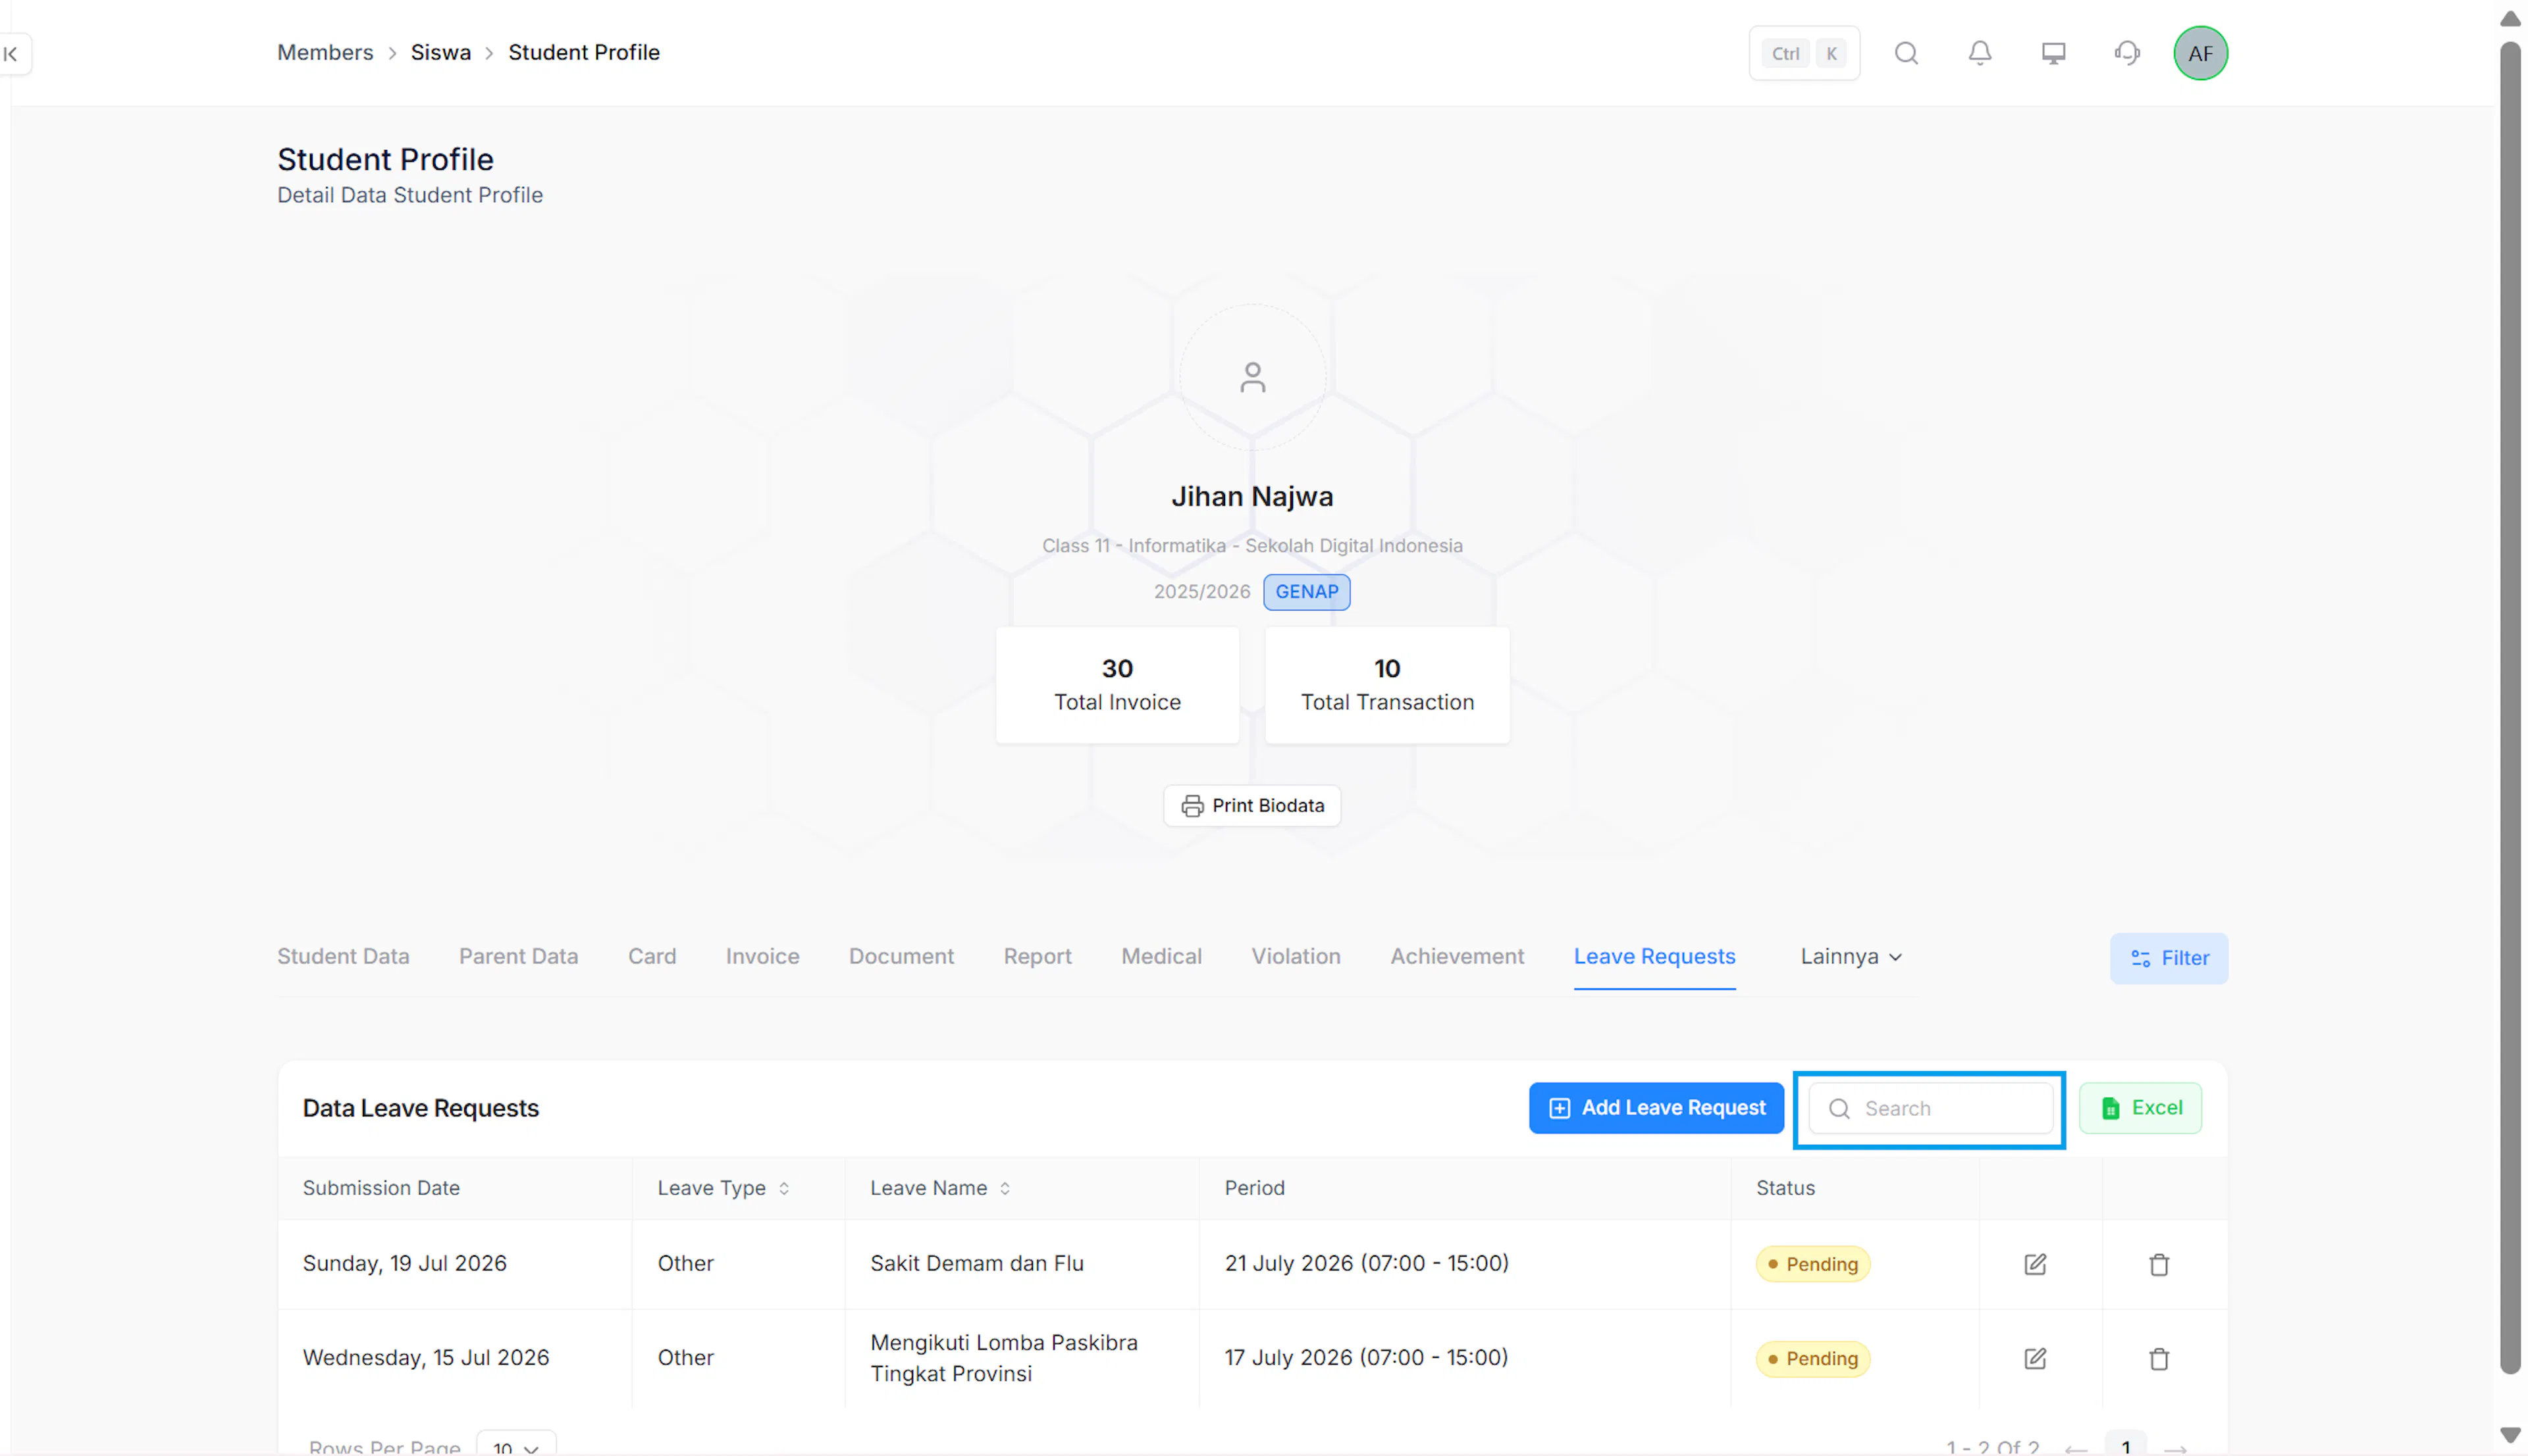Add a new leave request
The width and height of the screenshot is (2528, 1456).
coord(1656,1107)
